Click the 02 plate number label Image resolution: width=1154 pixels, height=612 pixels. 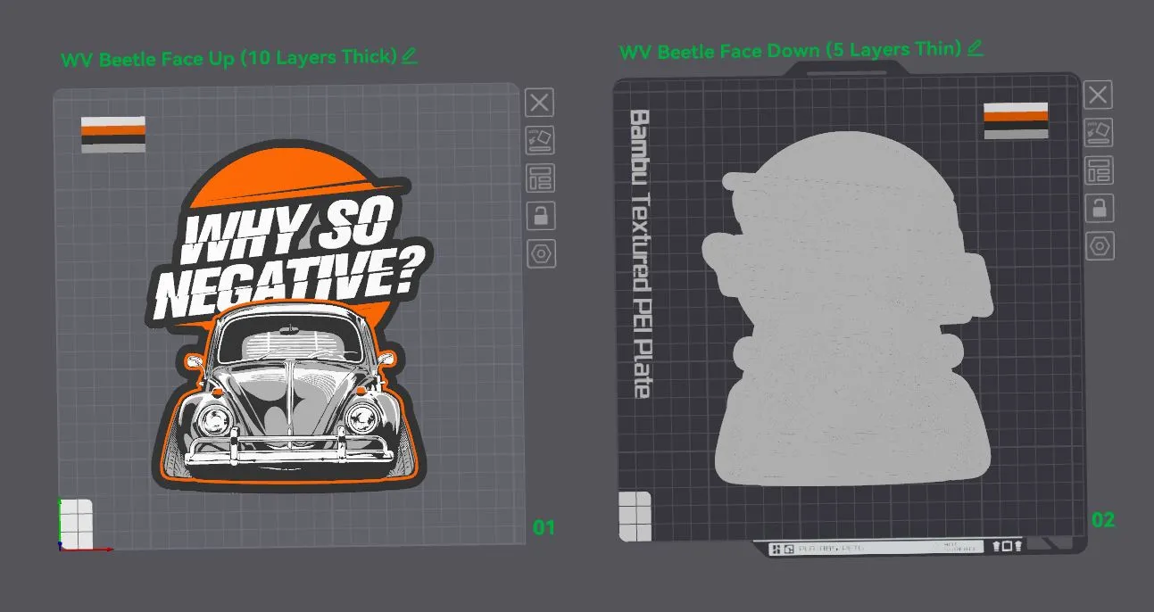click(x=1103, y=519)
